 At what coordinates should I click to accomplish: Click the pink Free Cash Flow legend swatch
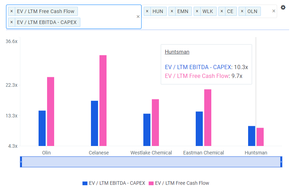pyautogui.click(x=151, y=183)
